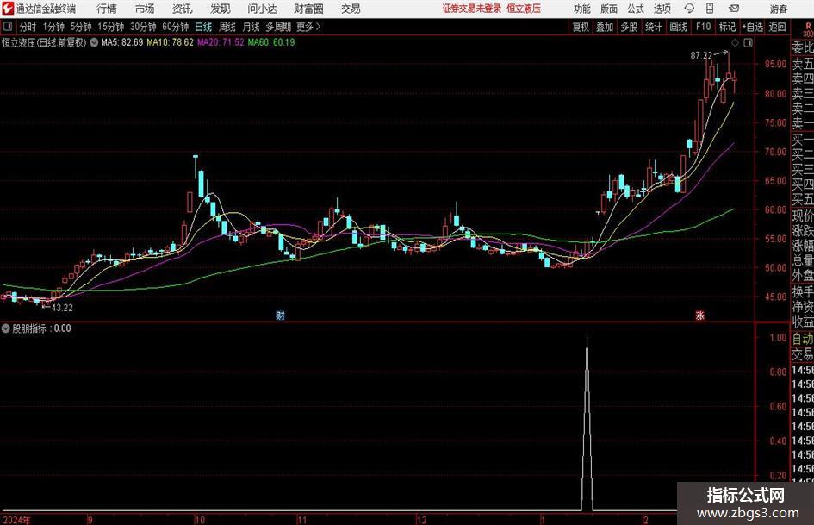Click the 统计 statistics button

pyautogui.click(x=653, y=27)
